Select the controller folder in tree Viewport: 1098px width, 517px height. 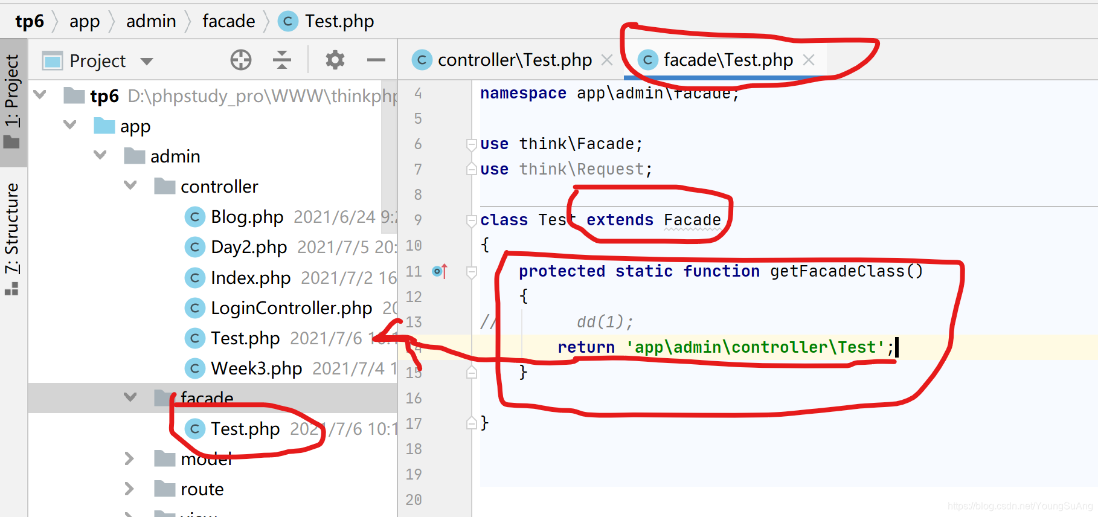click(219, 187)
